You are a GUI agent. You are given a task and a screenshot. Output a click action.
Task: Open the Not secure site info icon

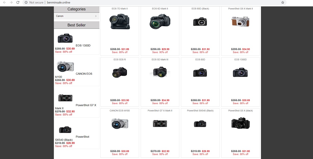tap(26, 2)
